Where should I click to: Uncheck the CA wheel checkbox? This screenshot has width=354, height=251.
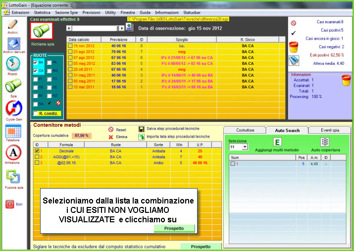pyautogui.click(x=35, y=71)
